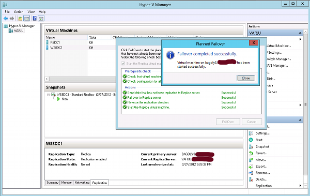Click the Export action icon

251,167
